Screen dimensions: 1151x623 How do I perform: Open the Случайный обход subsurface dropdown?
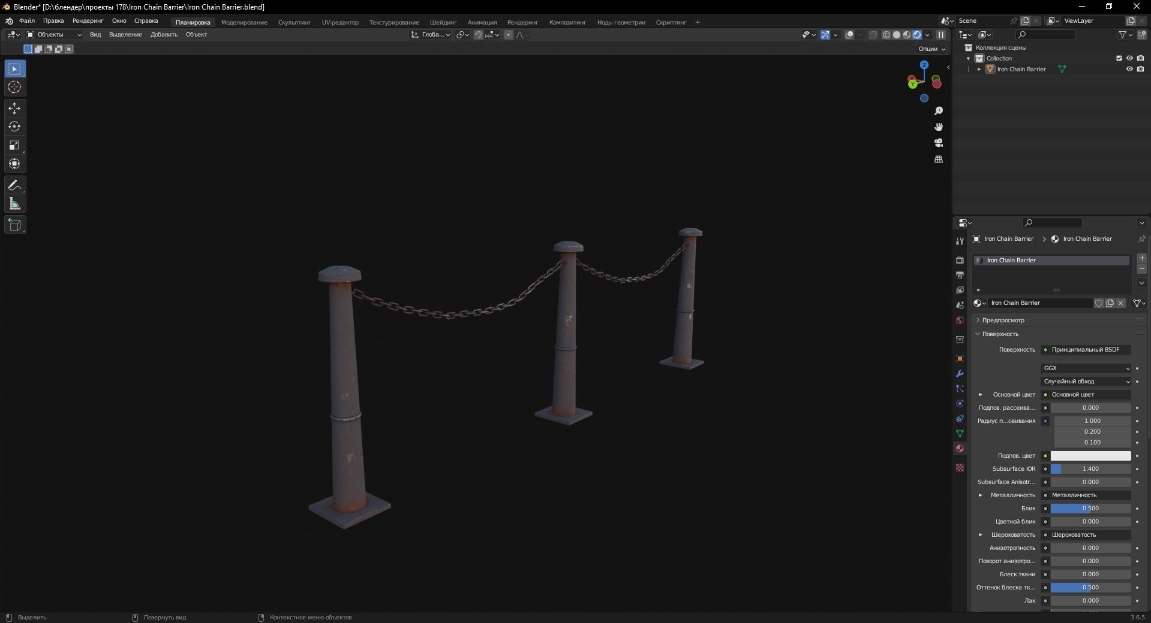1086,382
